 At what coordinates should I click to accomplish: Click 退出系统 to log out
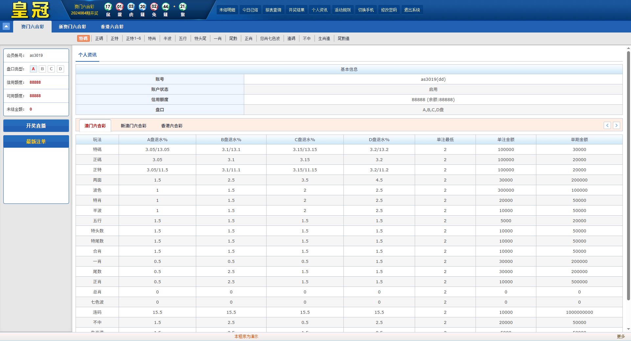(x=412, y=10)
